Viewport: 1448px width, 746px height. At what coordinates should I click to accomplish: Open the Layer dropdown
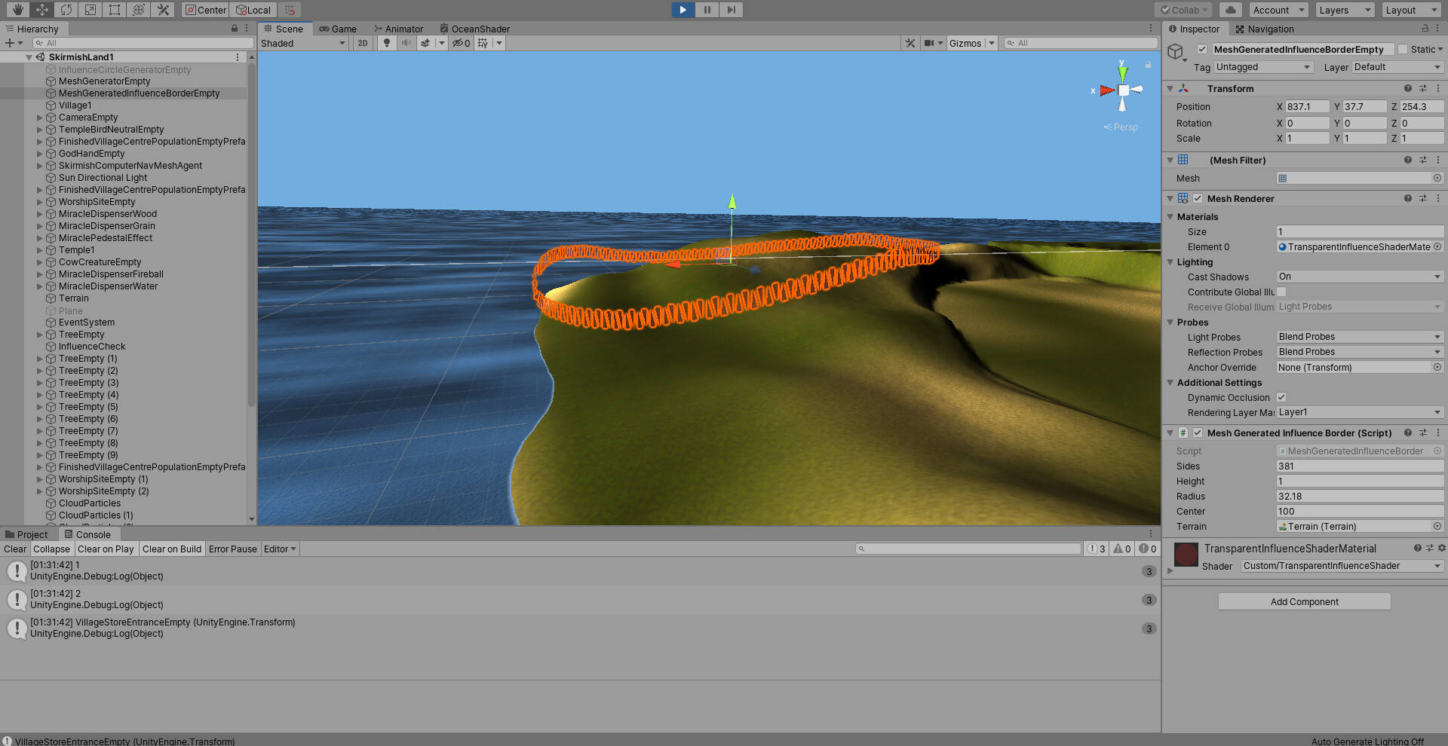click(1397, 67)
